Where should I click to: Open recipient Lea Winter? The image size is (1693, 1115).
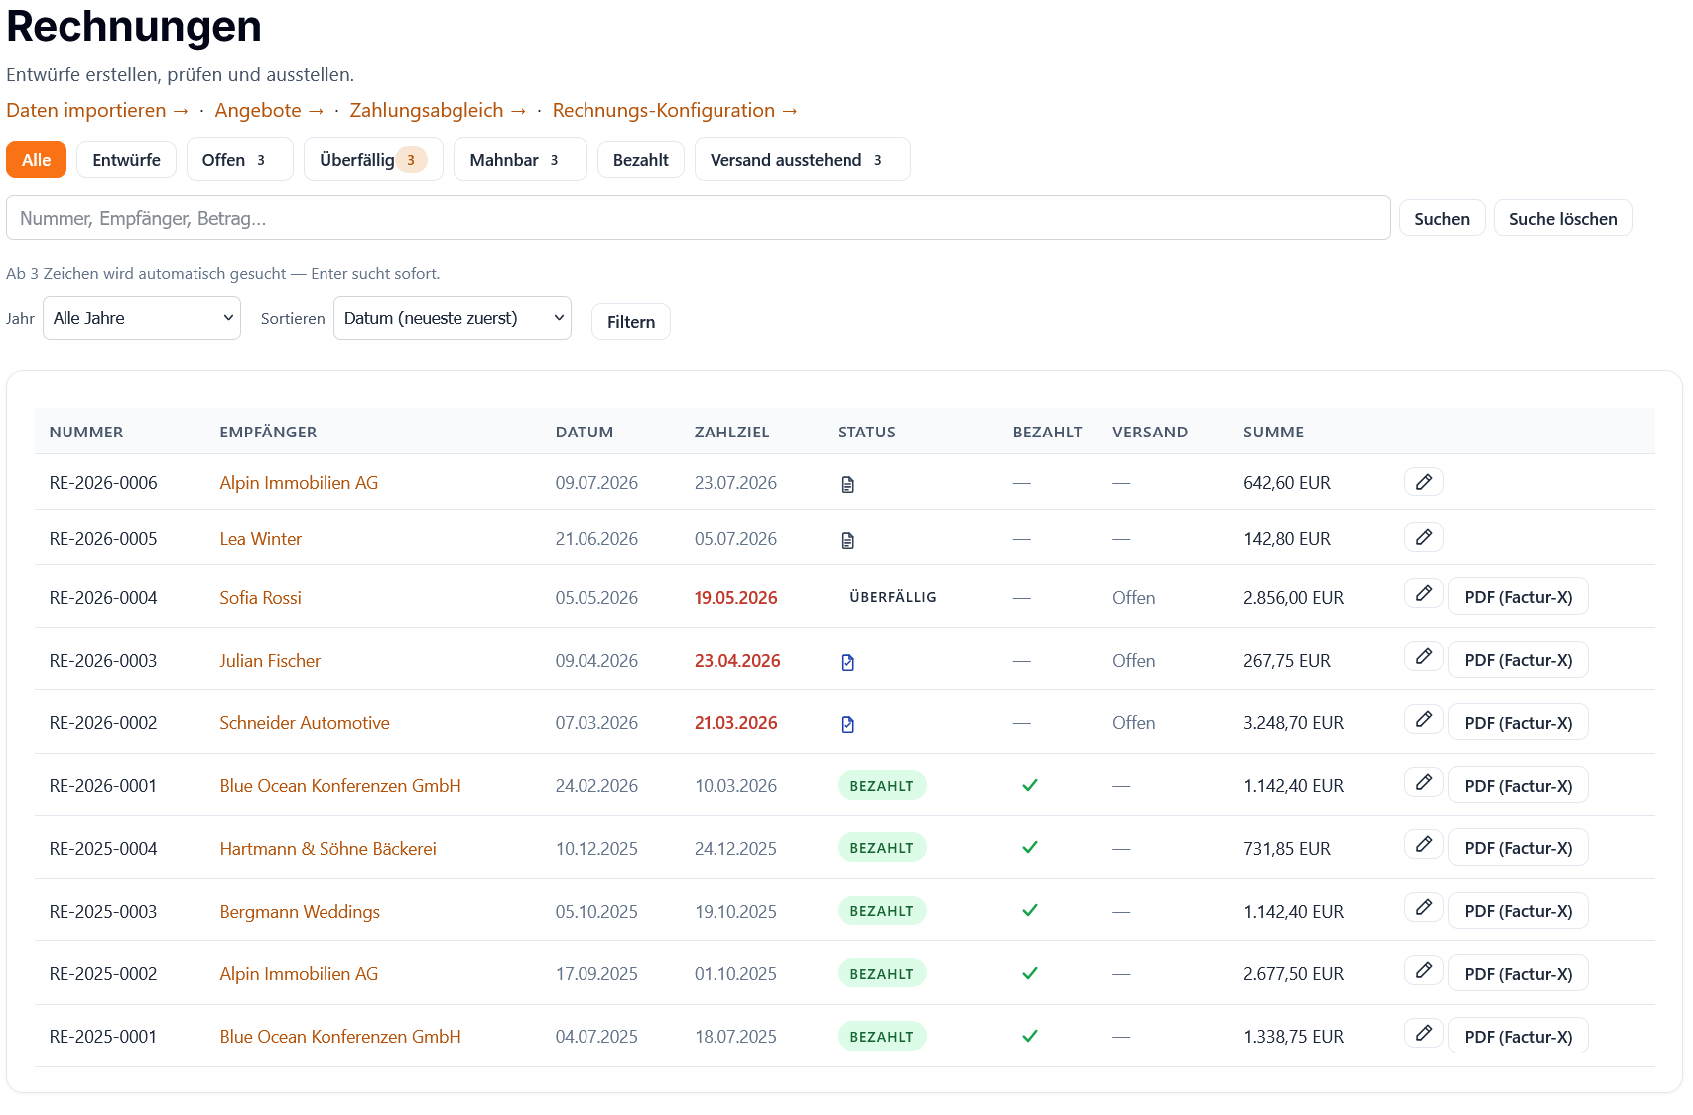[261, 539]
